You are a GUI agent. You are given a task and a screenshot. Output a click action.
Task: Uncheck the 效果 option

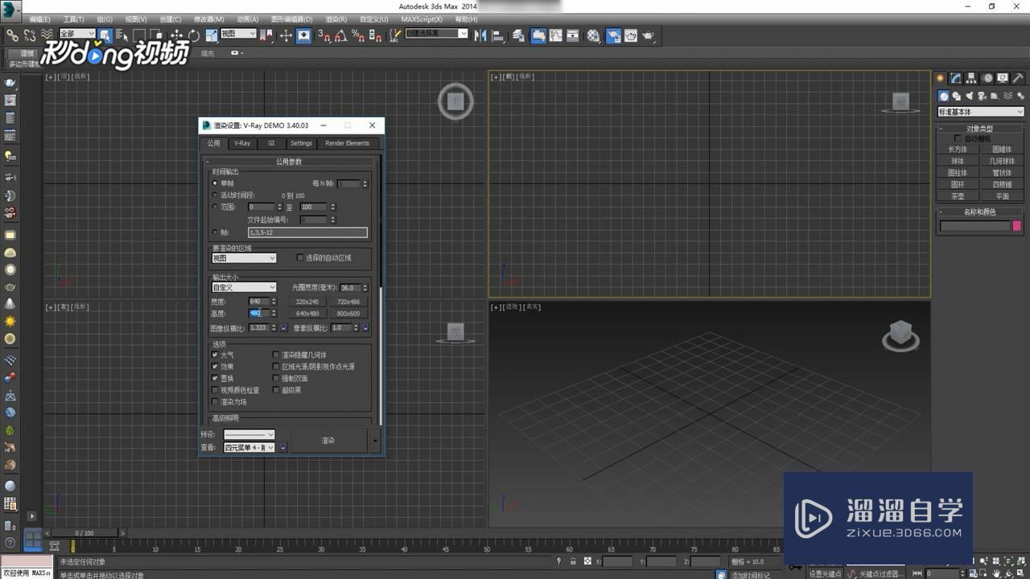click(x=215, y=367)
